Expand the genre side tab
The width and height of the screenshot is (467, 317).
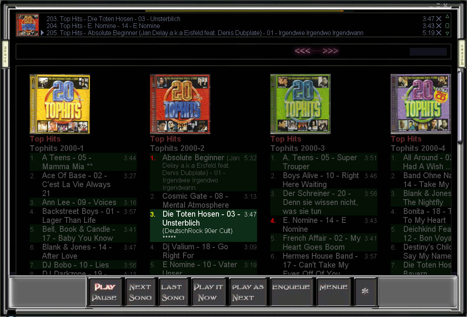click(x=5, y=54)
